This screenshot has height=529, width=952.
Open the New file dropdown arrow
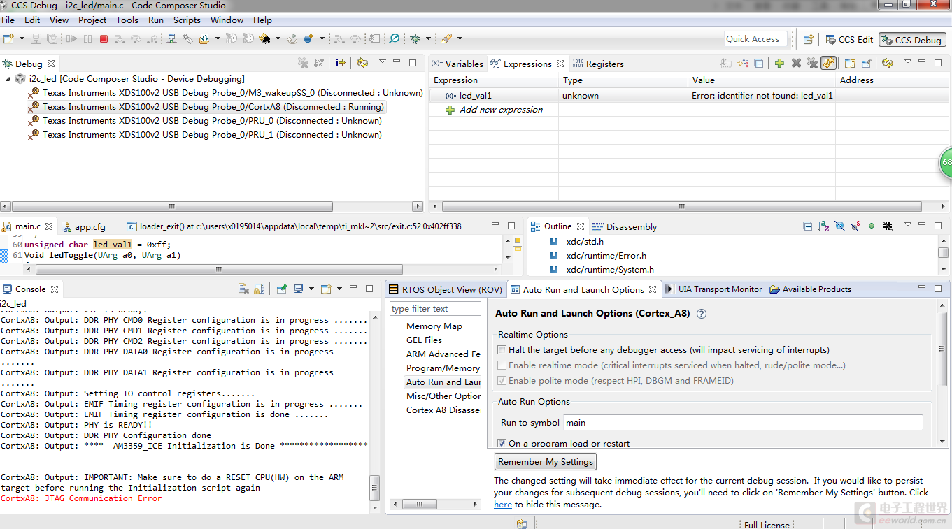22,38
